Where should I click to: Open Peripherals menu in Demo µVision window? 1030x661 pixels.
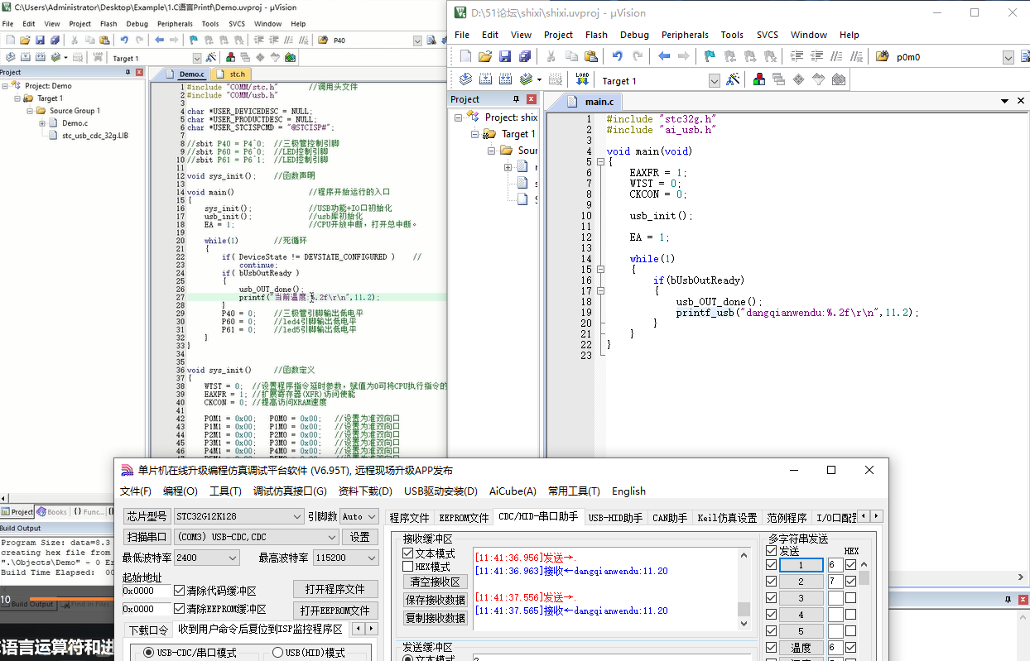tap(175, 24)
